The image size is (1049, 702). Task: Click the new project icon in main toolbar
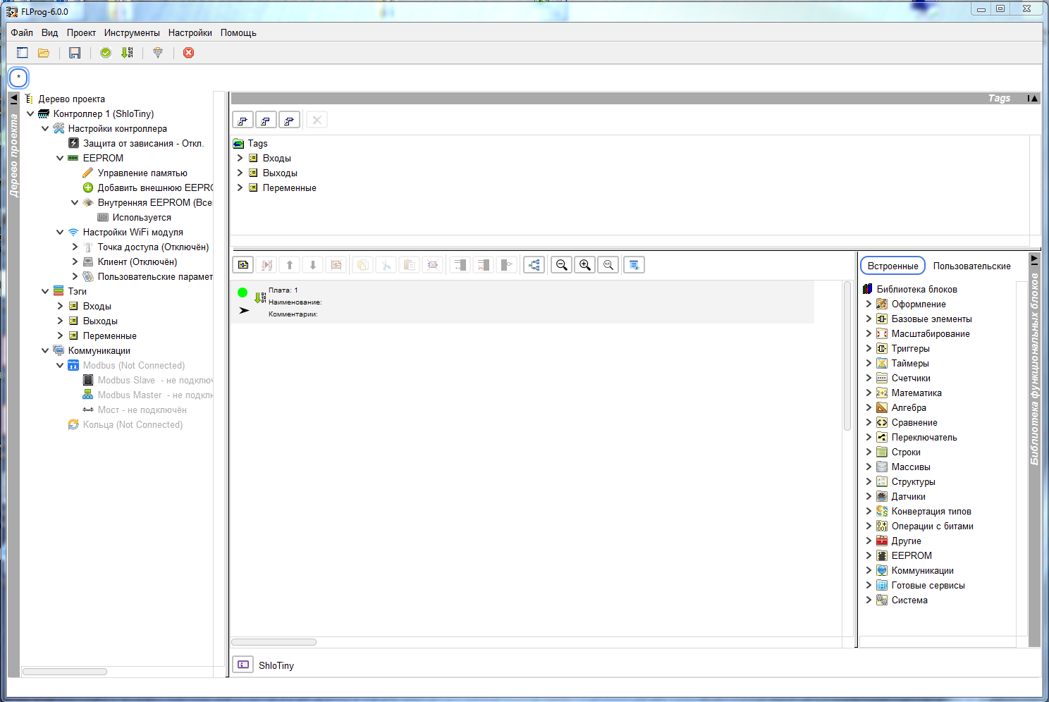pyautogui.click(x=23, y=53)
